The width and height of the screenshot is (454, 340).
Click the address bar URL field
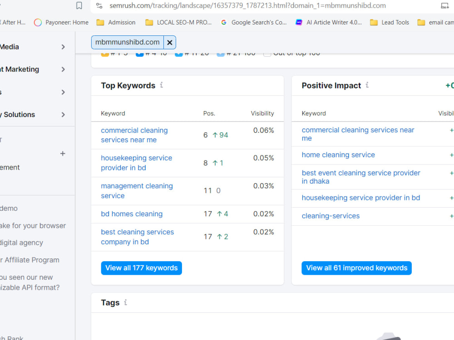[247, 5]
